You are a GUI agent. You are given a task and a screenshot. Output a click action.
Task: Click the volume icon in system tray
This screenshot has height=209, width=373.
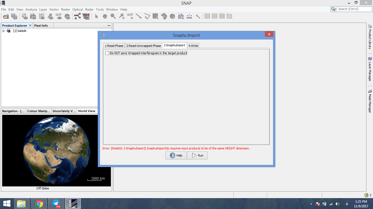[338, 204]
